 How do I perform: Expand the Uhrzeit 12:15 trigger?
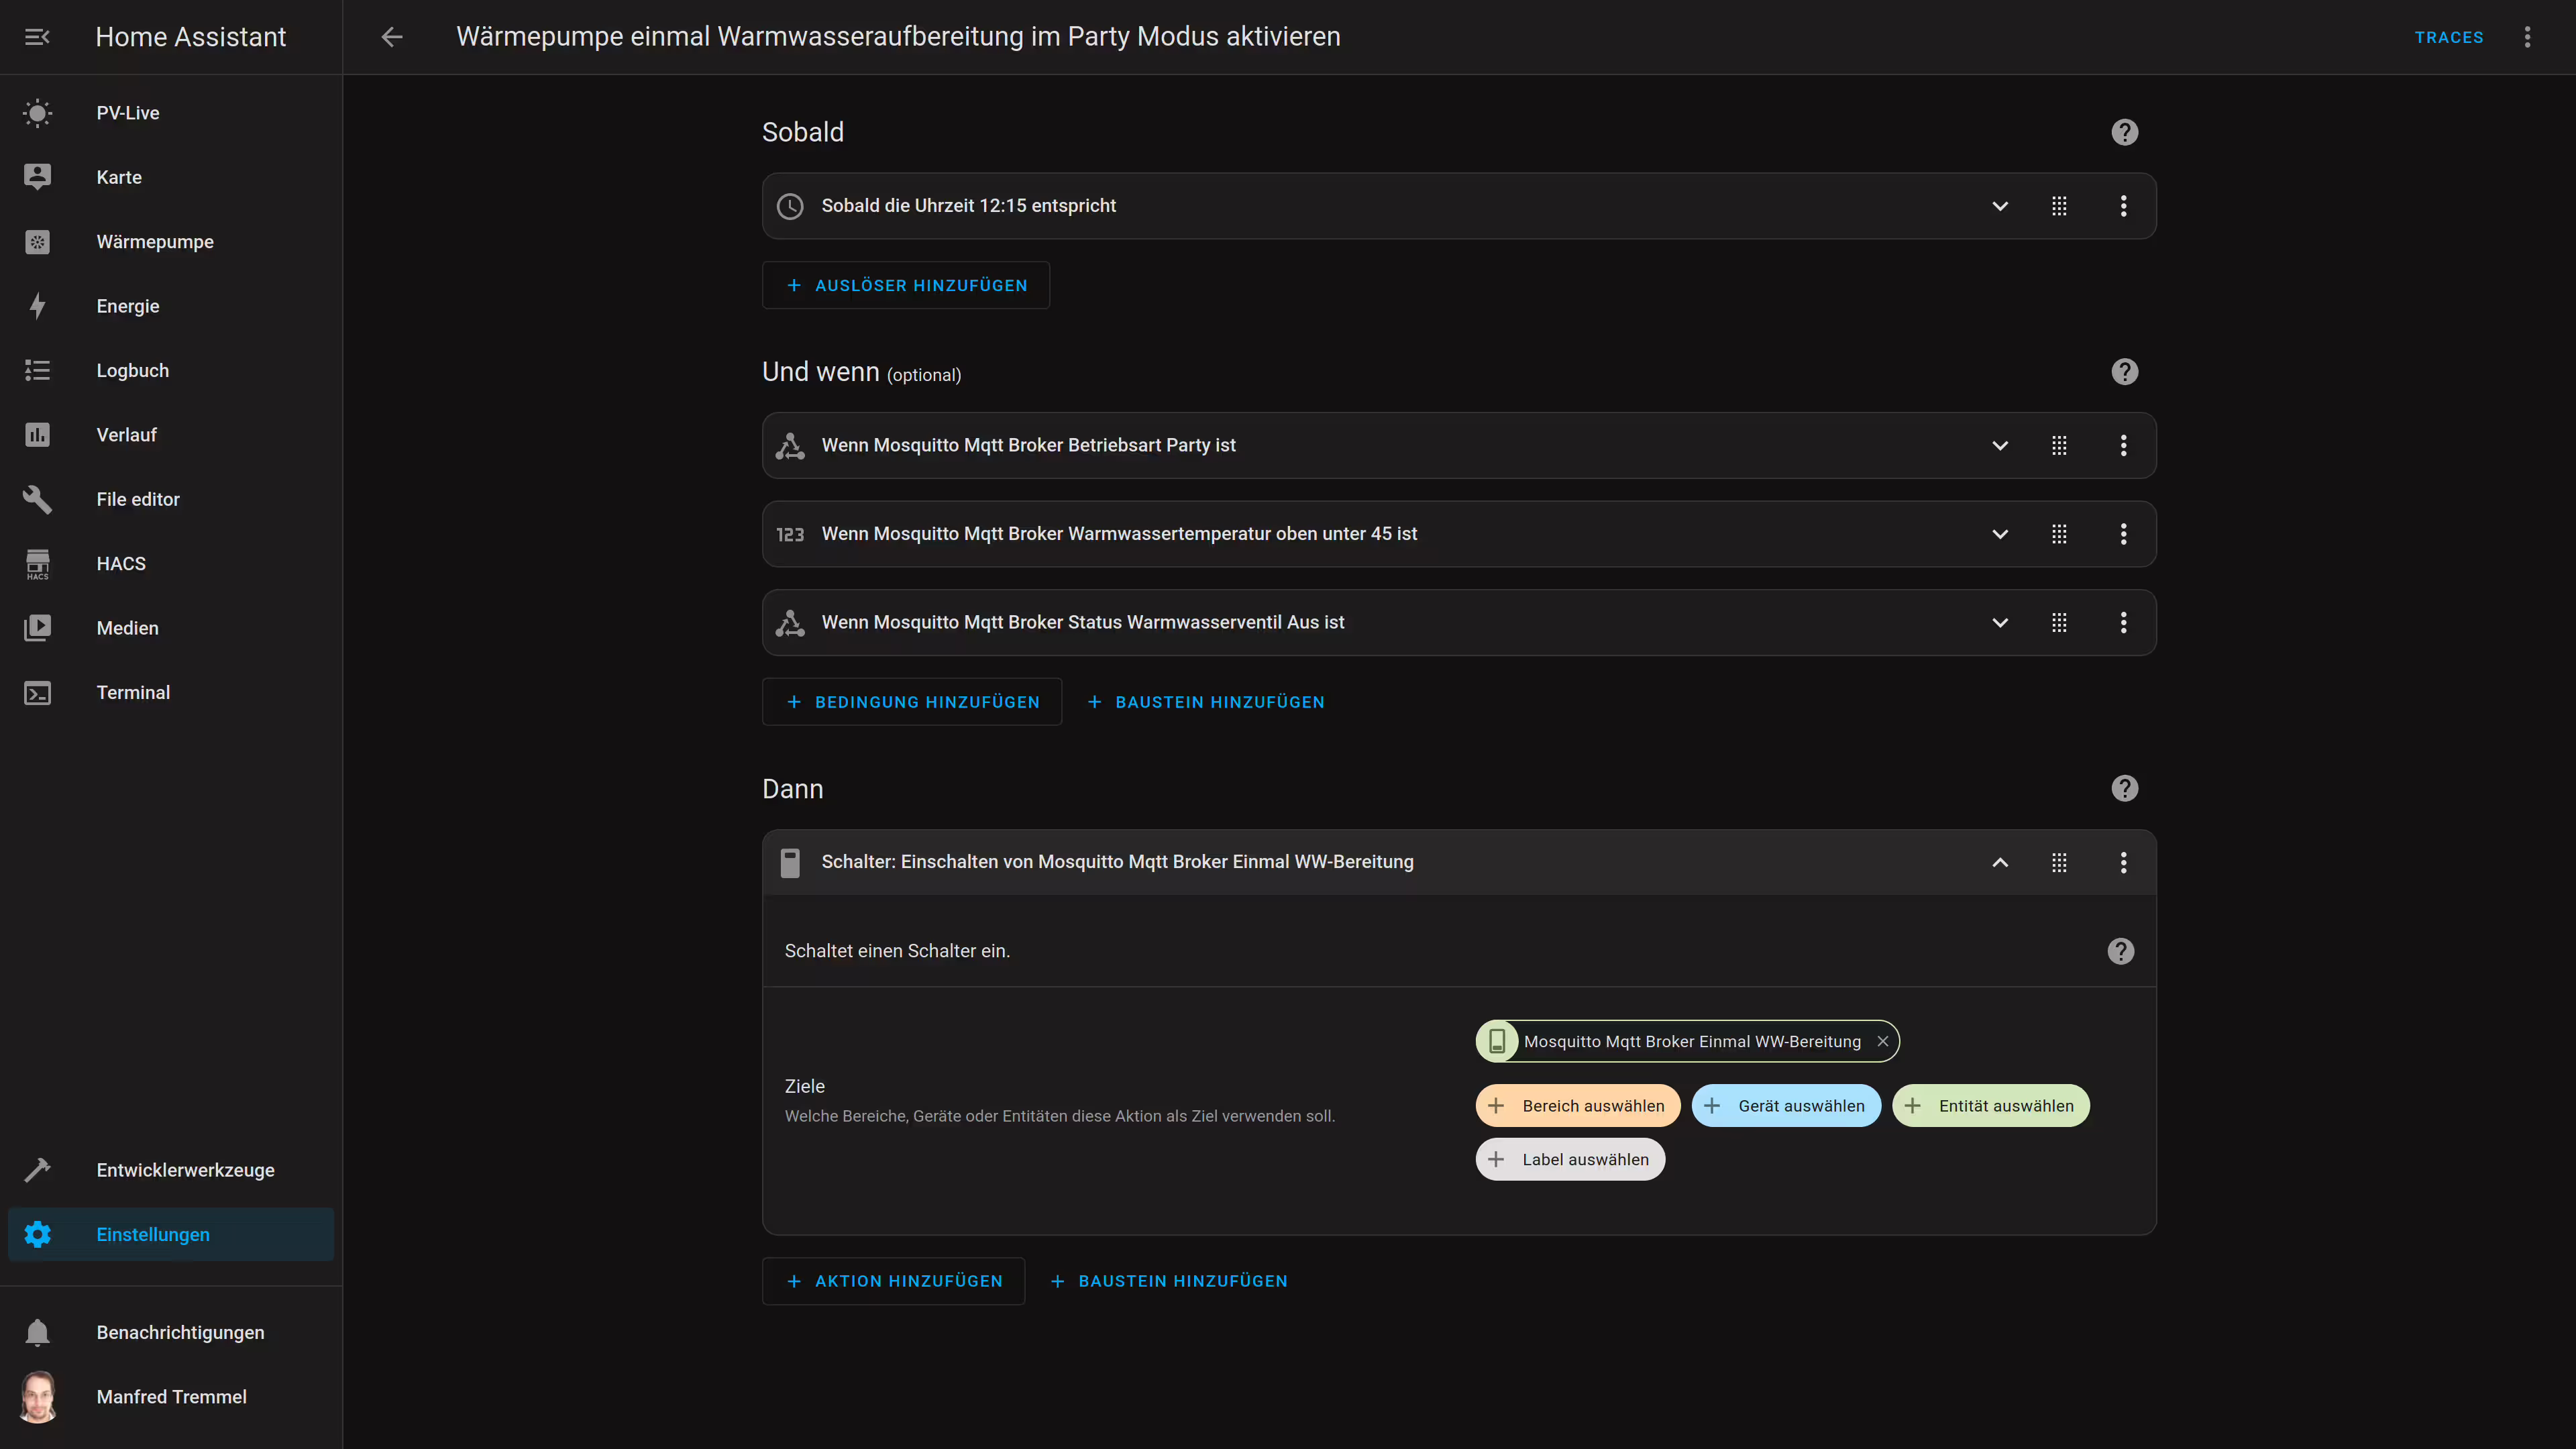[x=2000, y=206]
